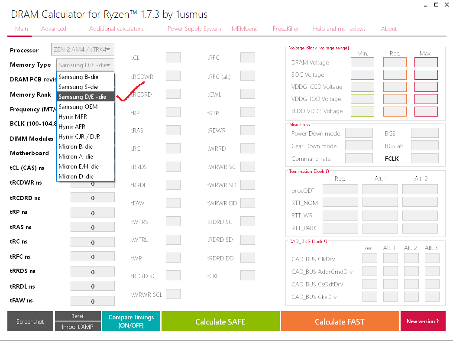Click the Screenshot button
453x341 pixels.
(x=30, y=322)
